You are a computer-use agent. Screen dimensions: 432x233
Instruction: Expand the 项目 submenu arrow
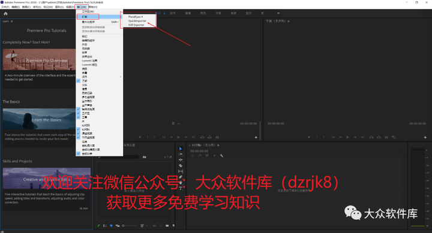point(121,77)
